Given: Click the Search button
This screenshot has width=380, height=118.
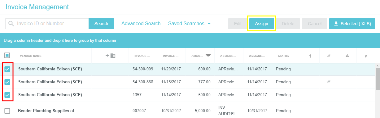Looking at the screenshot, I should pyautogui.click(x=101, y=24).
